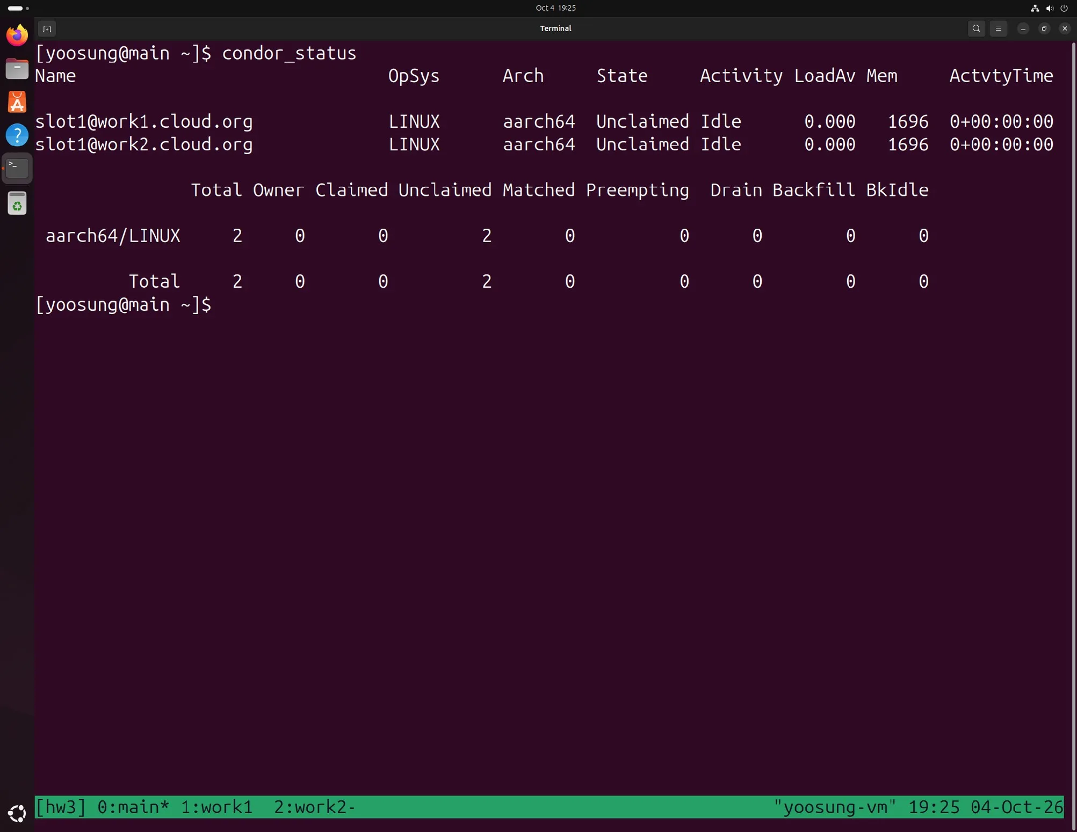Switch to tmux window 2:work2
This screenshot has height=832, width=1077.
(x=315, y=807)
